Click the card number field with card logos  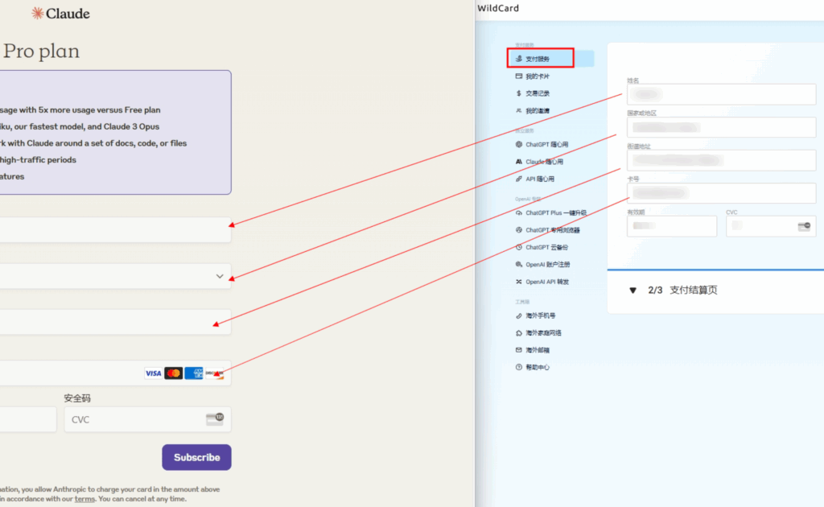(115, 373)
